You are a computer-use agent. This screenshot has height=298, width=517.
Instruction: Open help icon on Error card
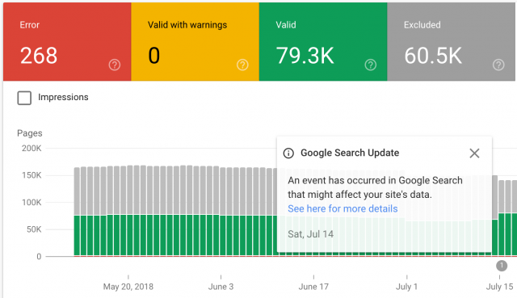(x=115, y=65)
